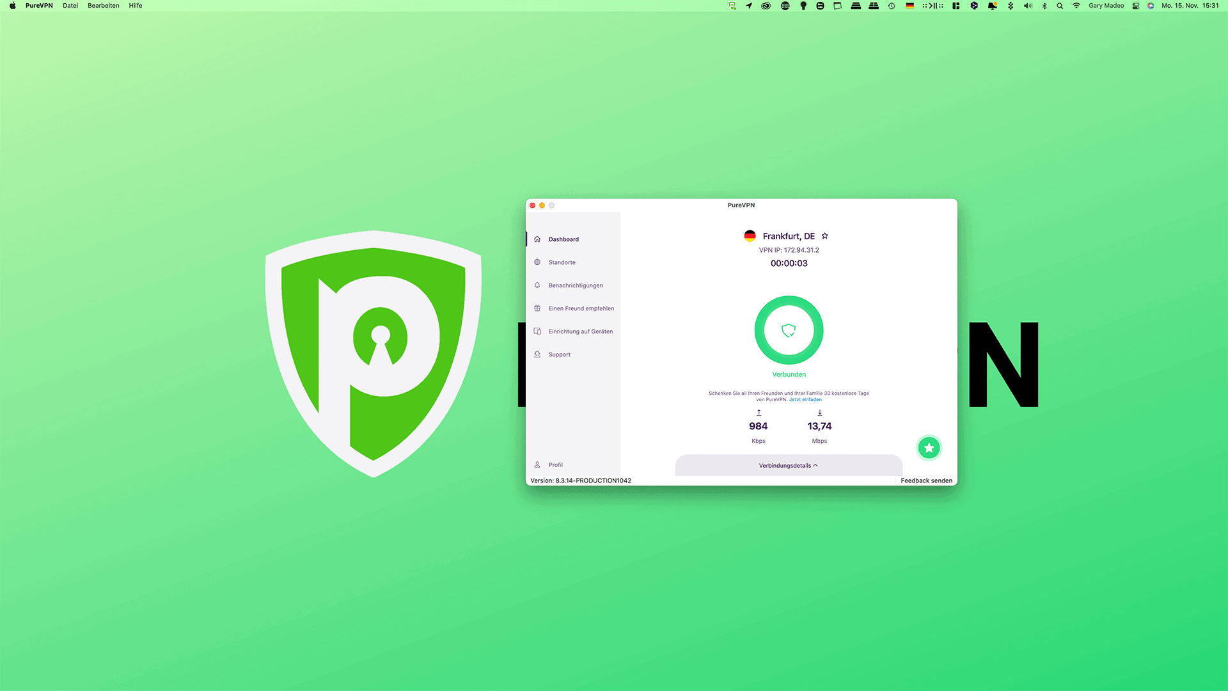Click PureVPN status icon in menu bar
The image size is (1228, 691).
click(732, 6)
